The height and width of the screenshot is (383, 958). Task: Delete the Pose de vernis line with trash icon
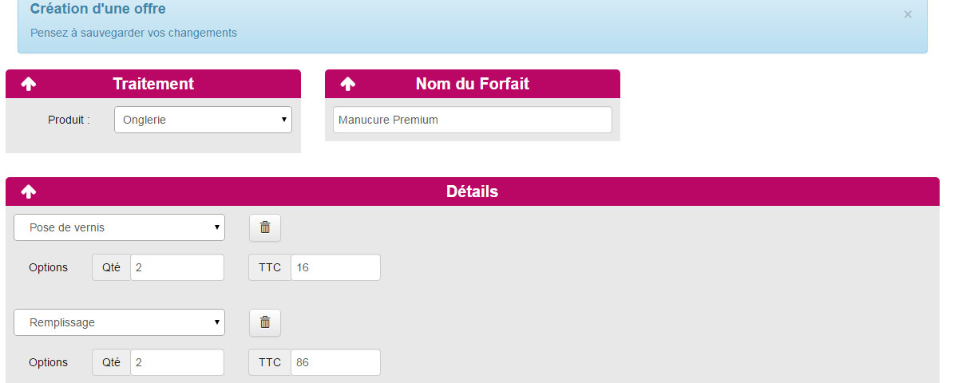pyautogui.click(x=265, y=227)
